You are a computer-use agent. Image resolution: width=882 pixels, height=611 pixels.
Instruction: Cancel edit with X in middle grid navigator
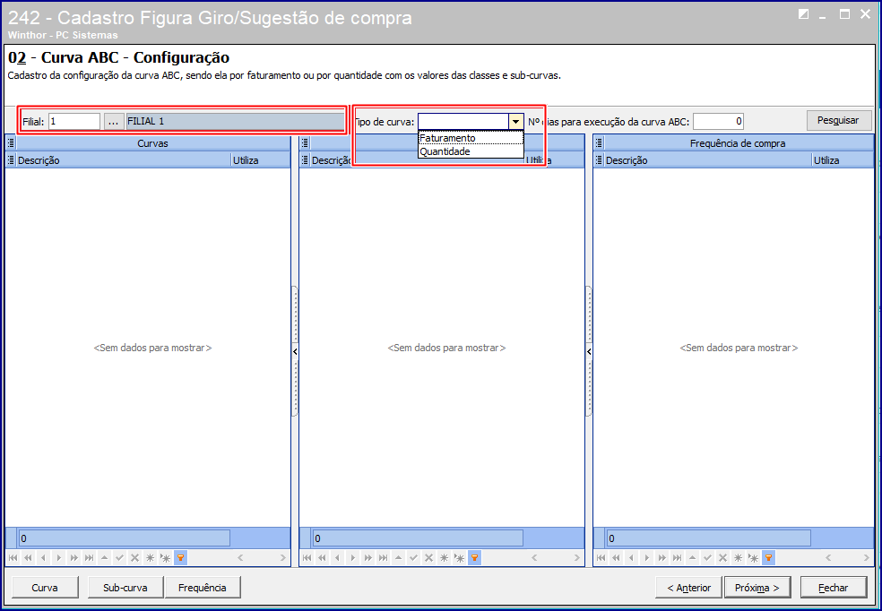(428, 557)
